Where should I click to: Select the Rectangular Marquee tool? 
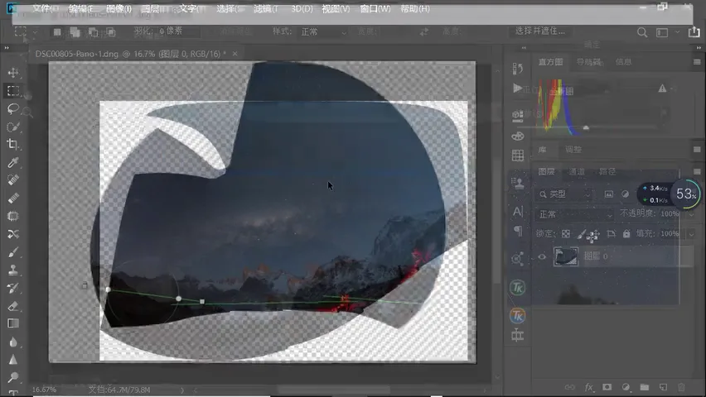pyautogui.click(x=12, y=90)
